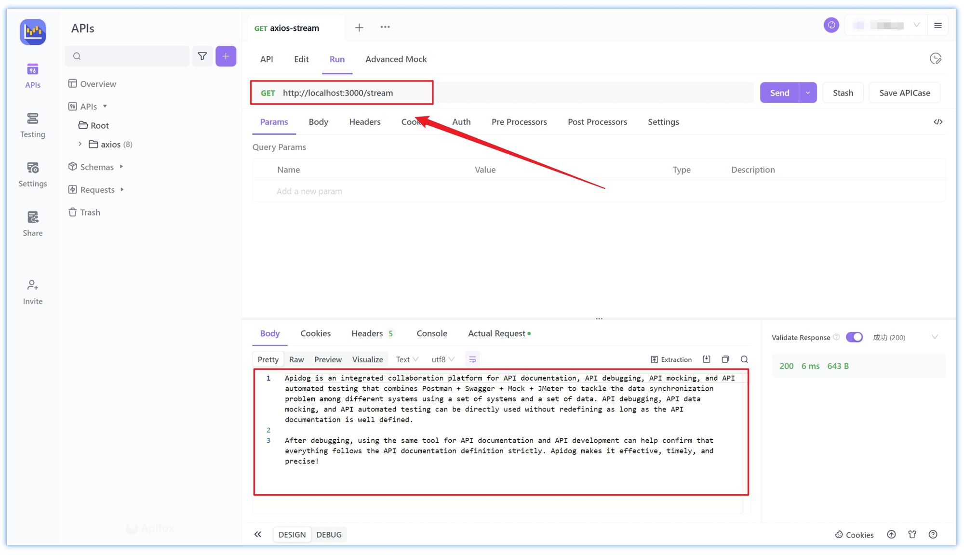This screenshot has height=555, width=964.
Task: Copy the response body
Action: click(x=725, y=359)
